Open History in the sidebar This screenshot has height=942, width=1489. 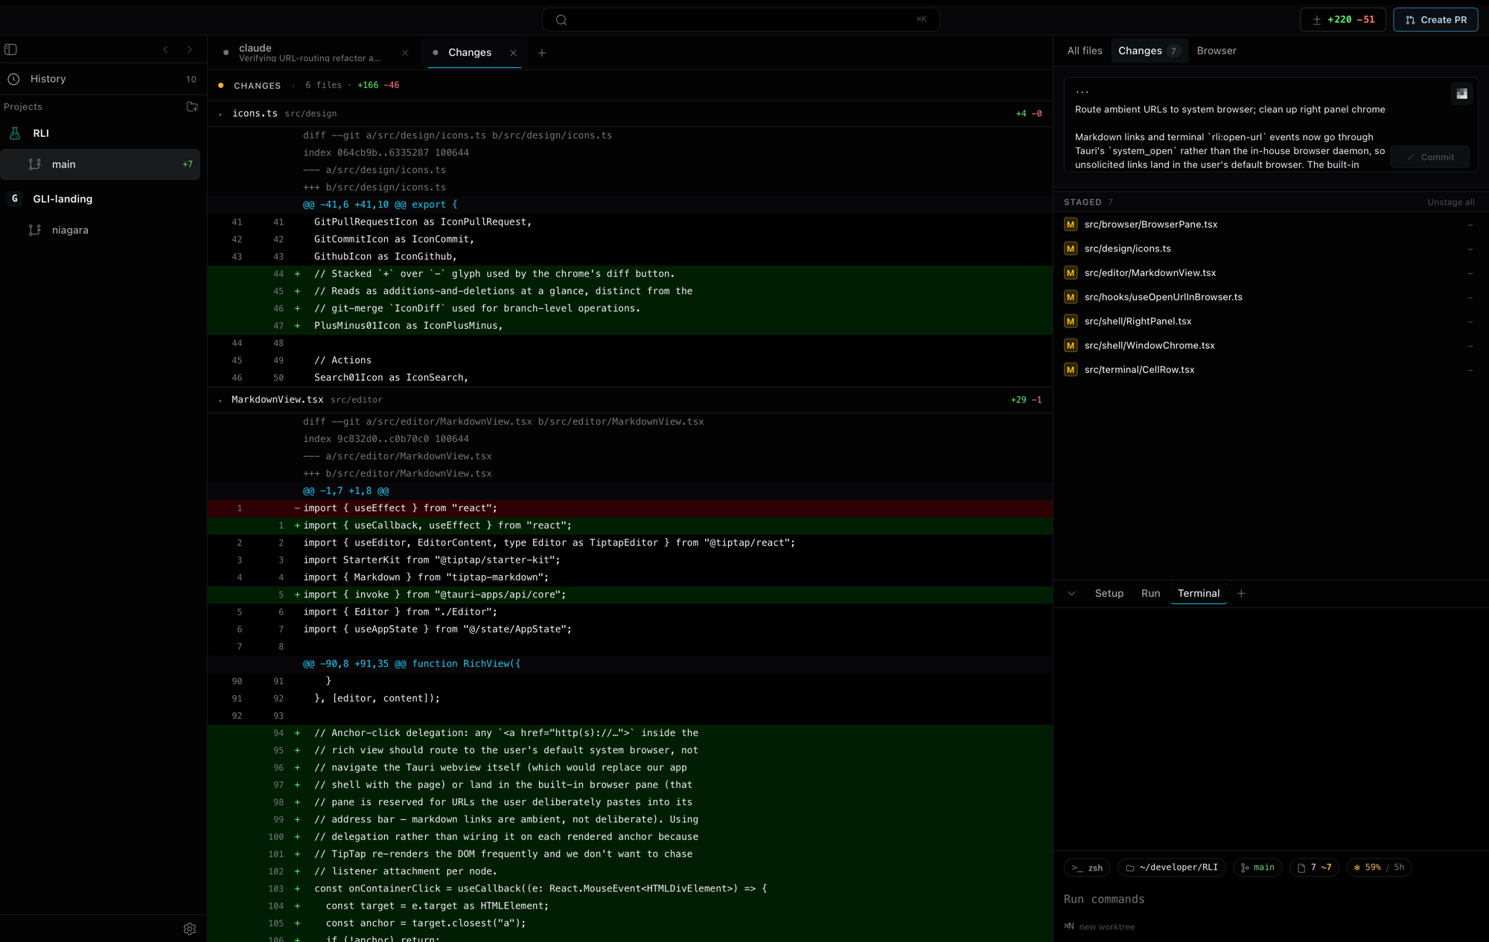click(x=103, y=79)
